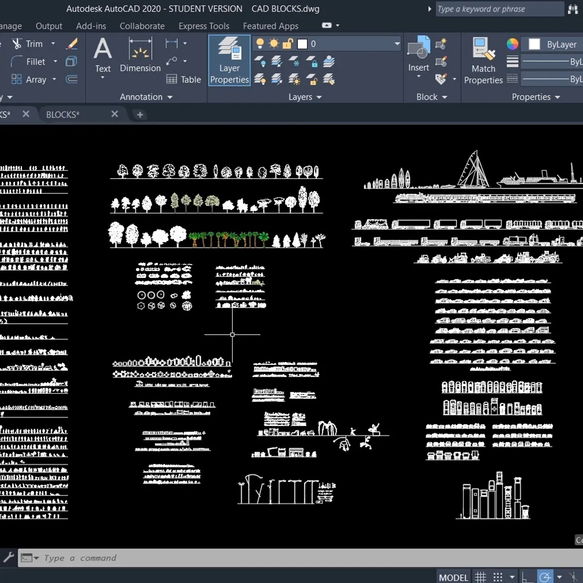Toggle polar tracking in status bar
The width and height of the screenshot is (583, 583).
[545, 577]
